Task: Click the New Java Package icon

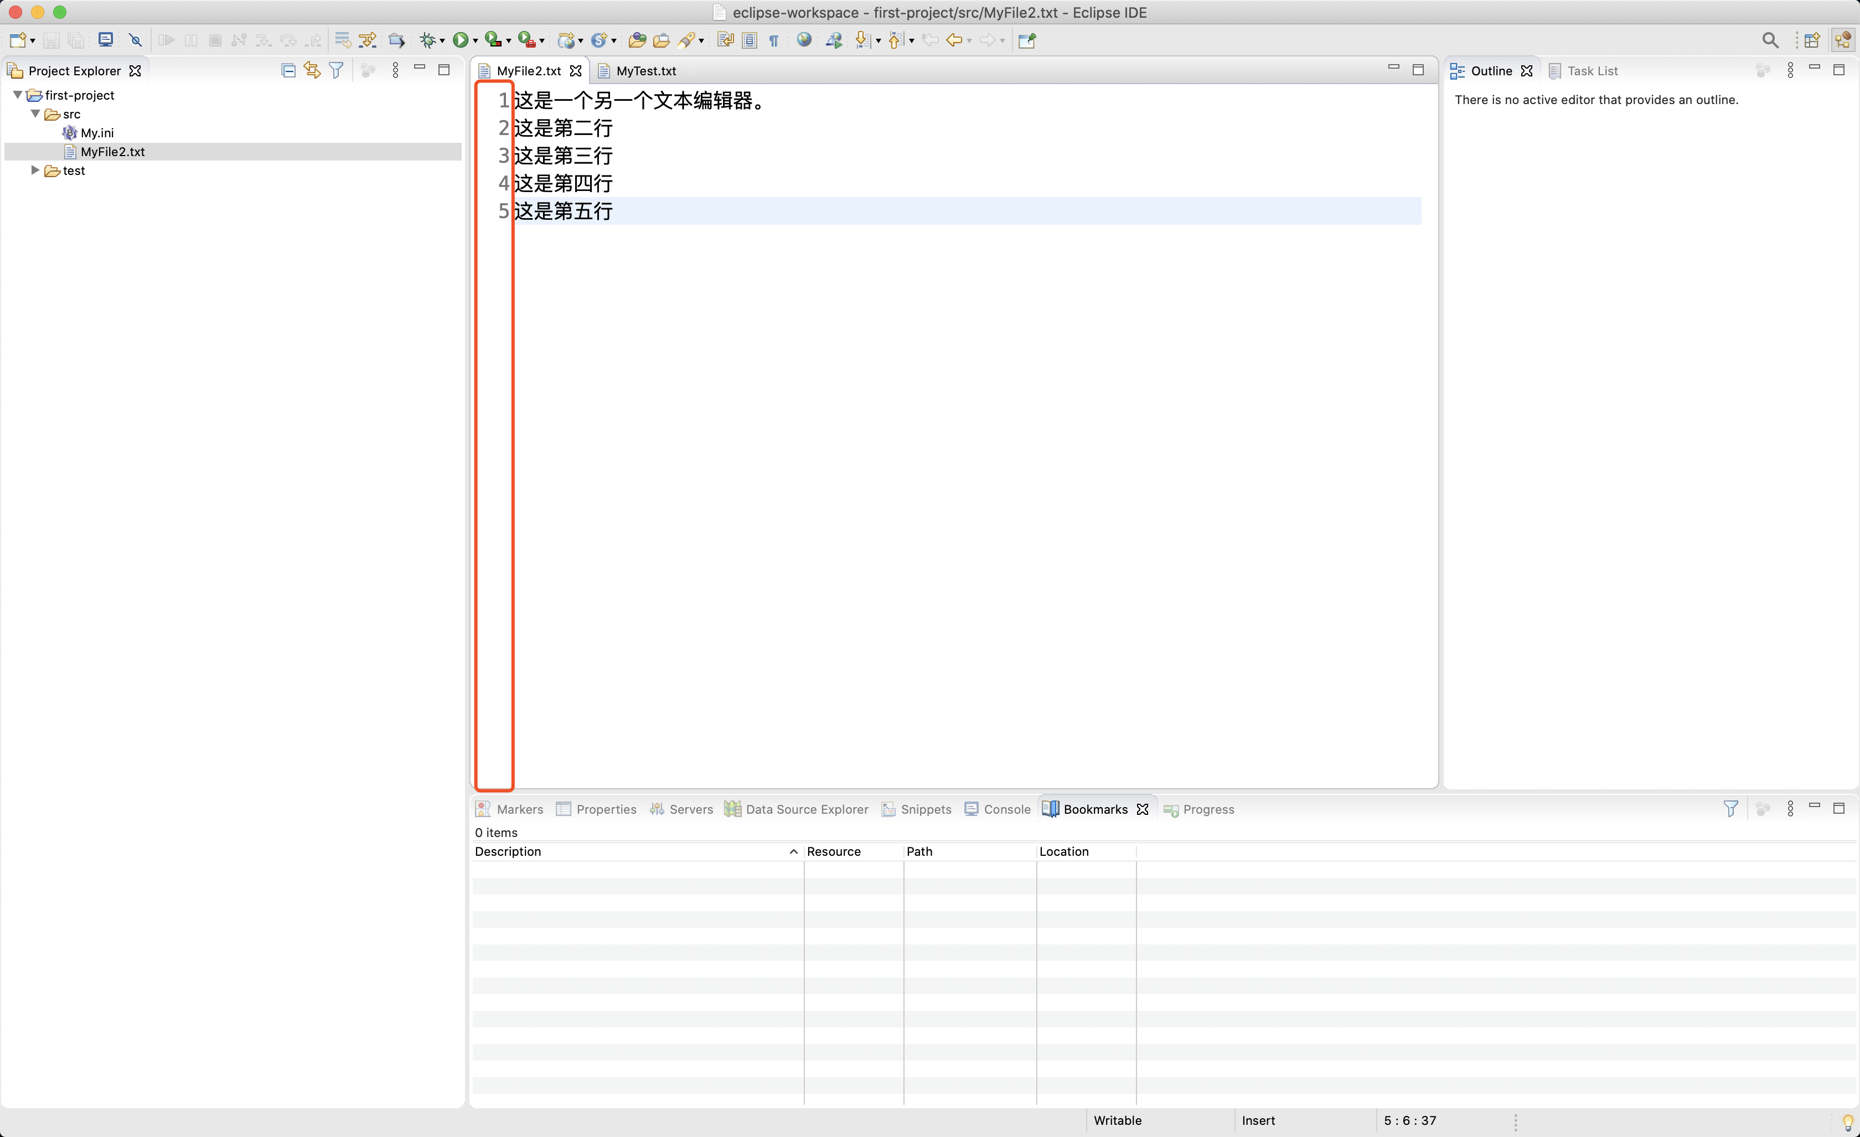Action: pos(566,40)
